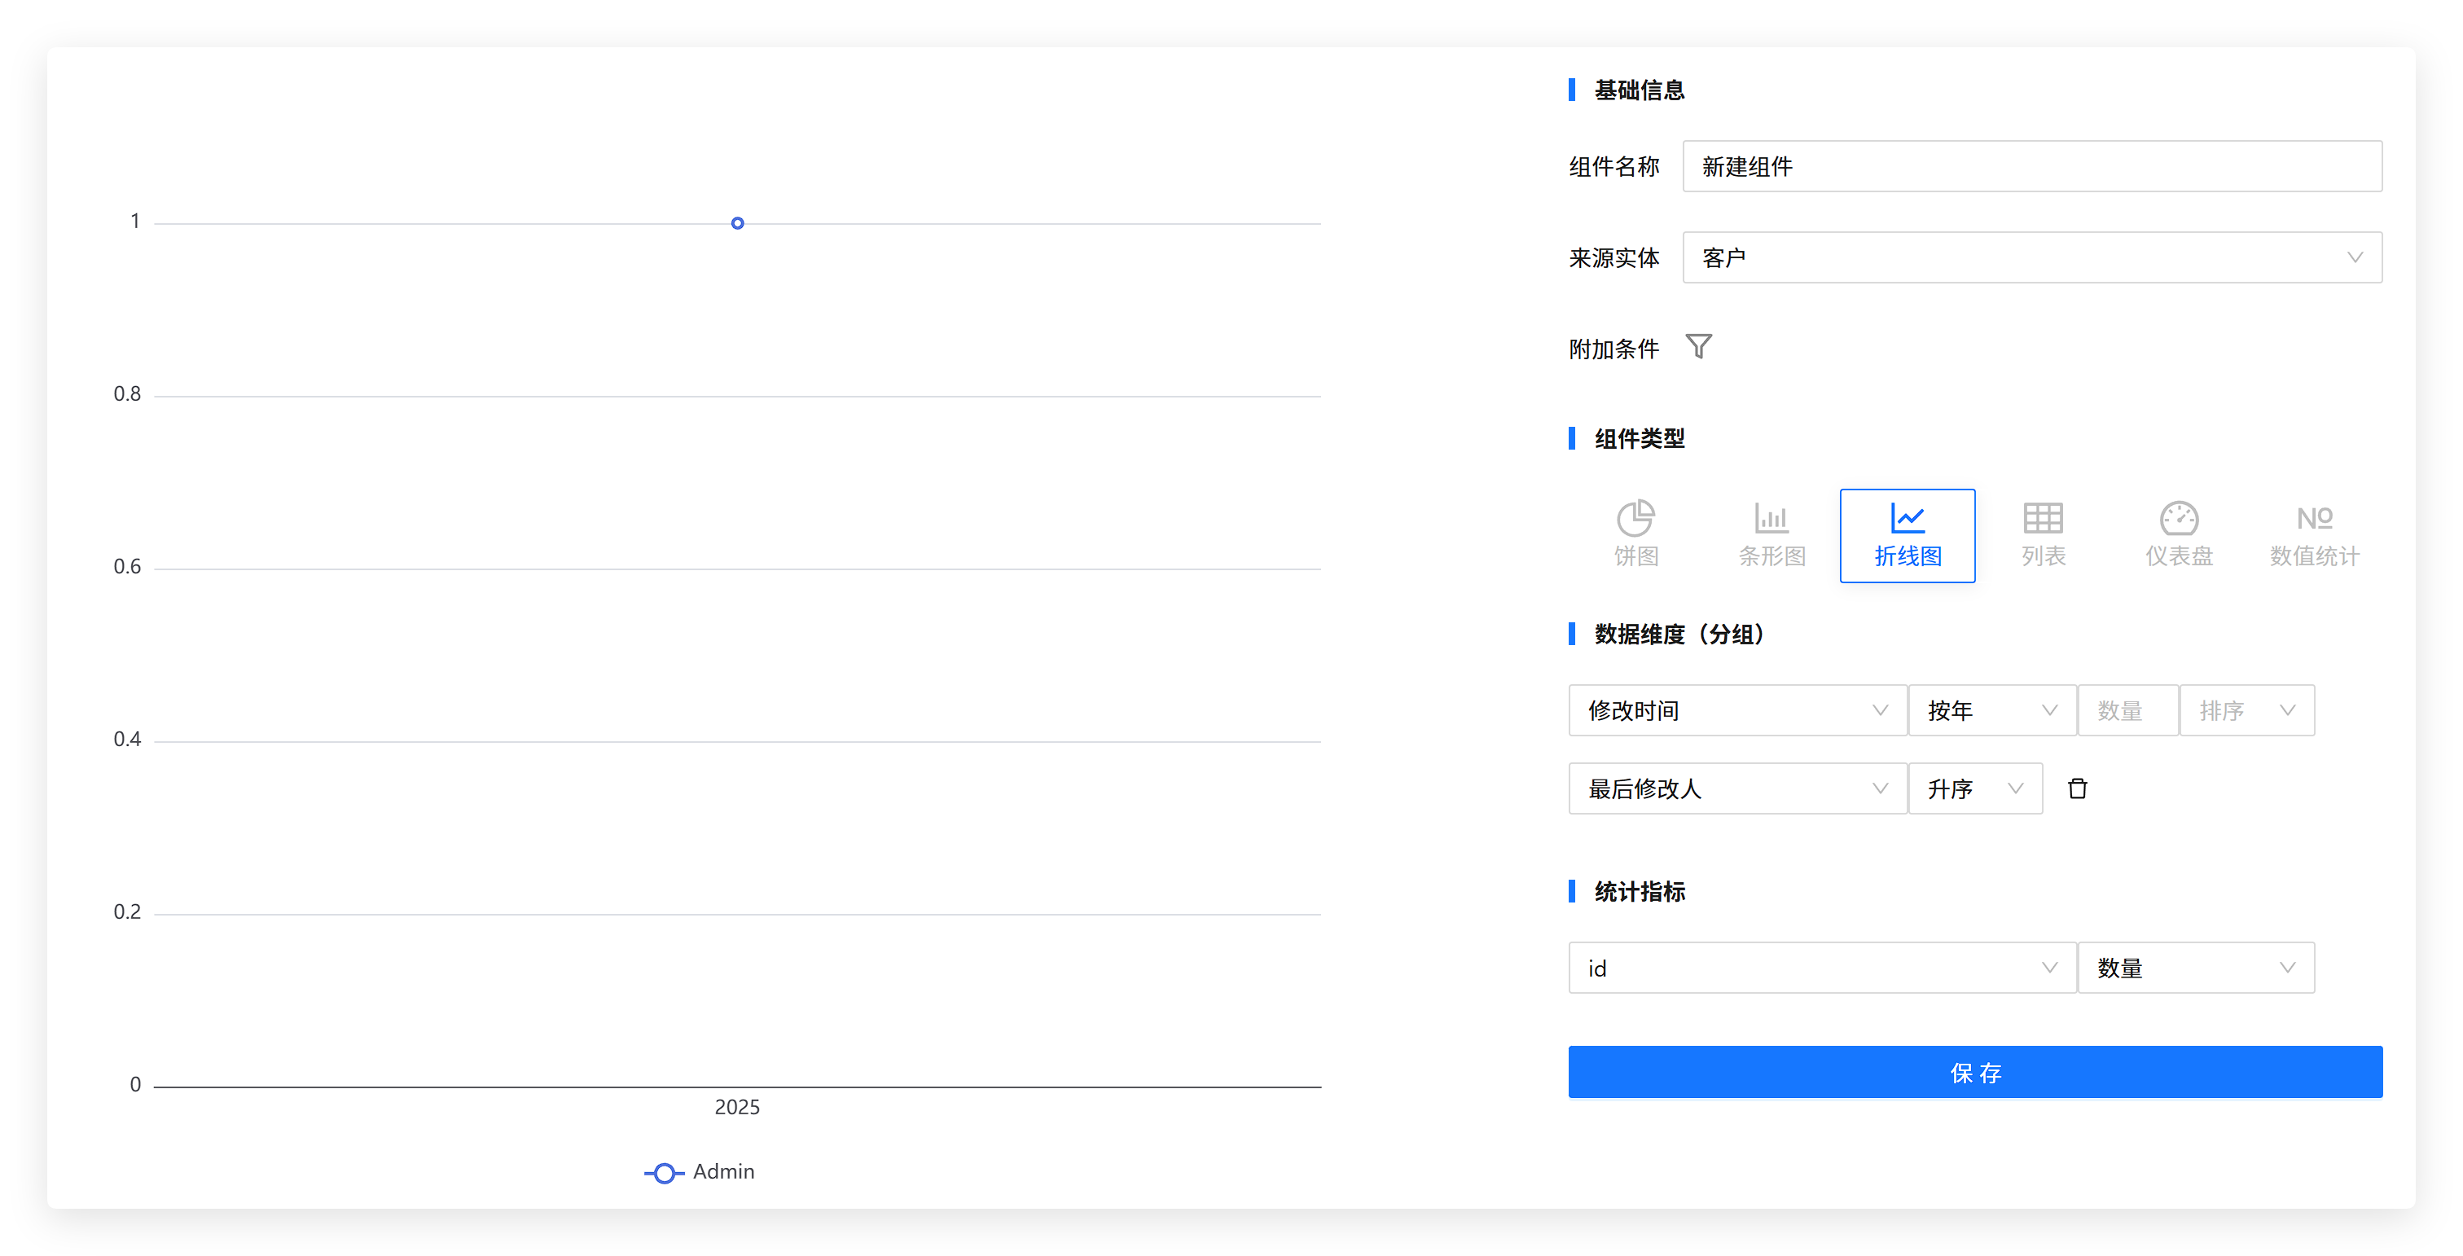Toggle the Admin series in chart legend

[x=700, y=1172]
